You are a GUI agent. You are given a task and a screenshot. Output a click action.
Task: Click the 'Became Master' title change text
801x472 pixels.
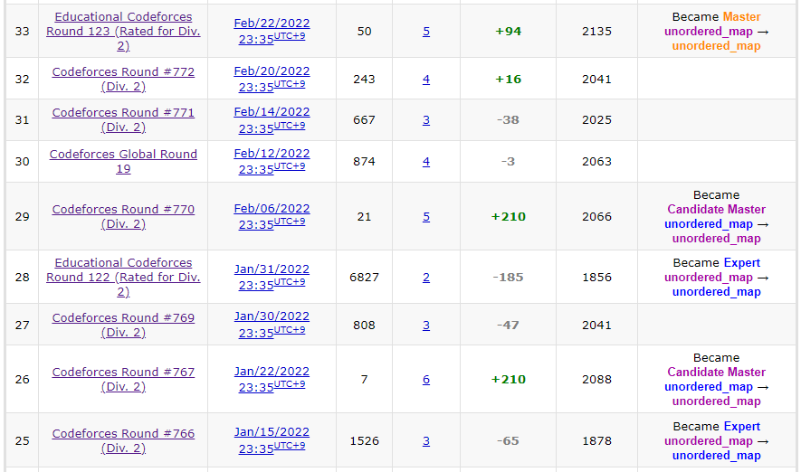point(716,17)
